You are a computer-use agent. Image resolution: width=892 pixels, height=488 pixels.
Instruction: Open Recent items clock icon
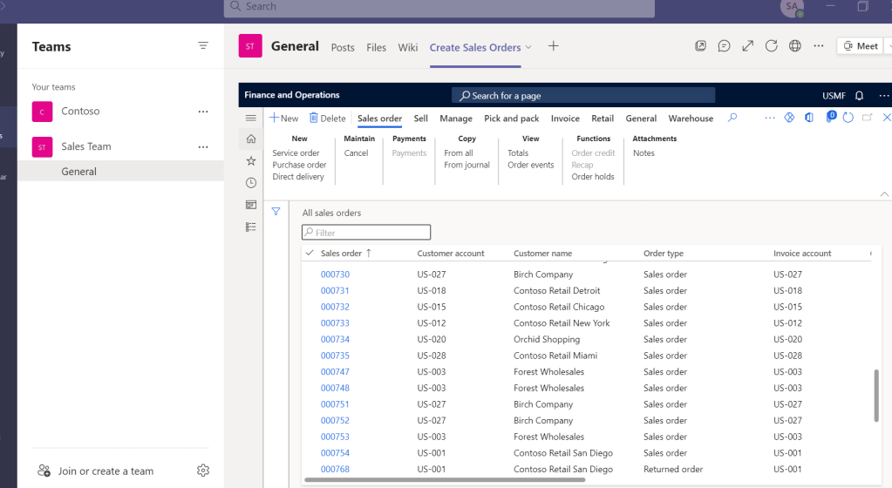[251, 183]
